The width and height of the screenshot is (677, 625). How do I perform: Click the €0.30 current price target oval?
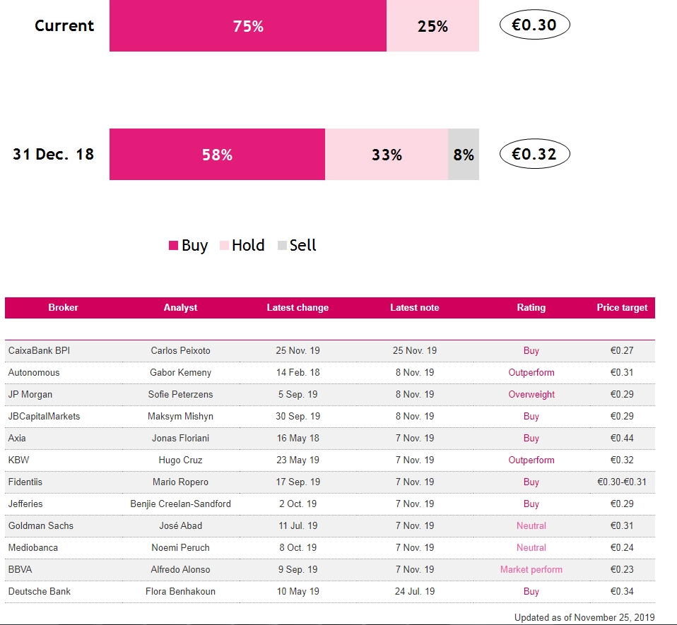[x=534, y=25]
